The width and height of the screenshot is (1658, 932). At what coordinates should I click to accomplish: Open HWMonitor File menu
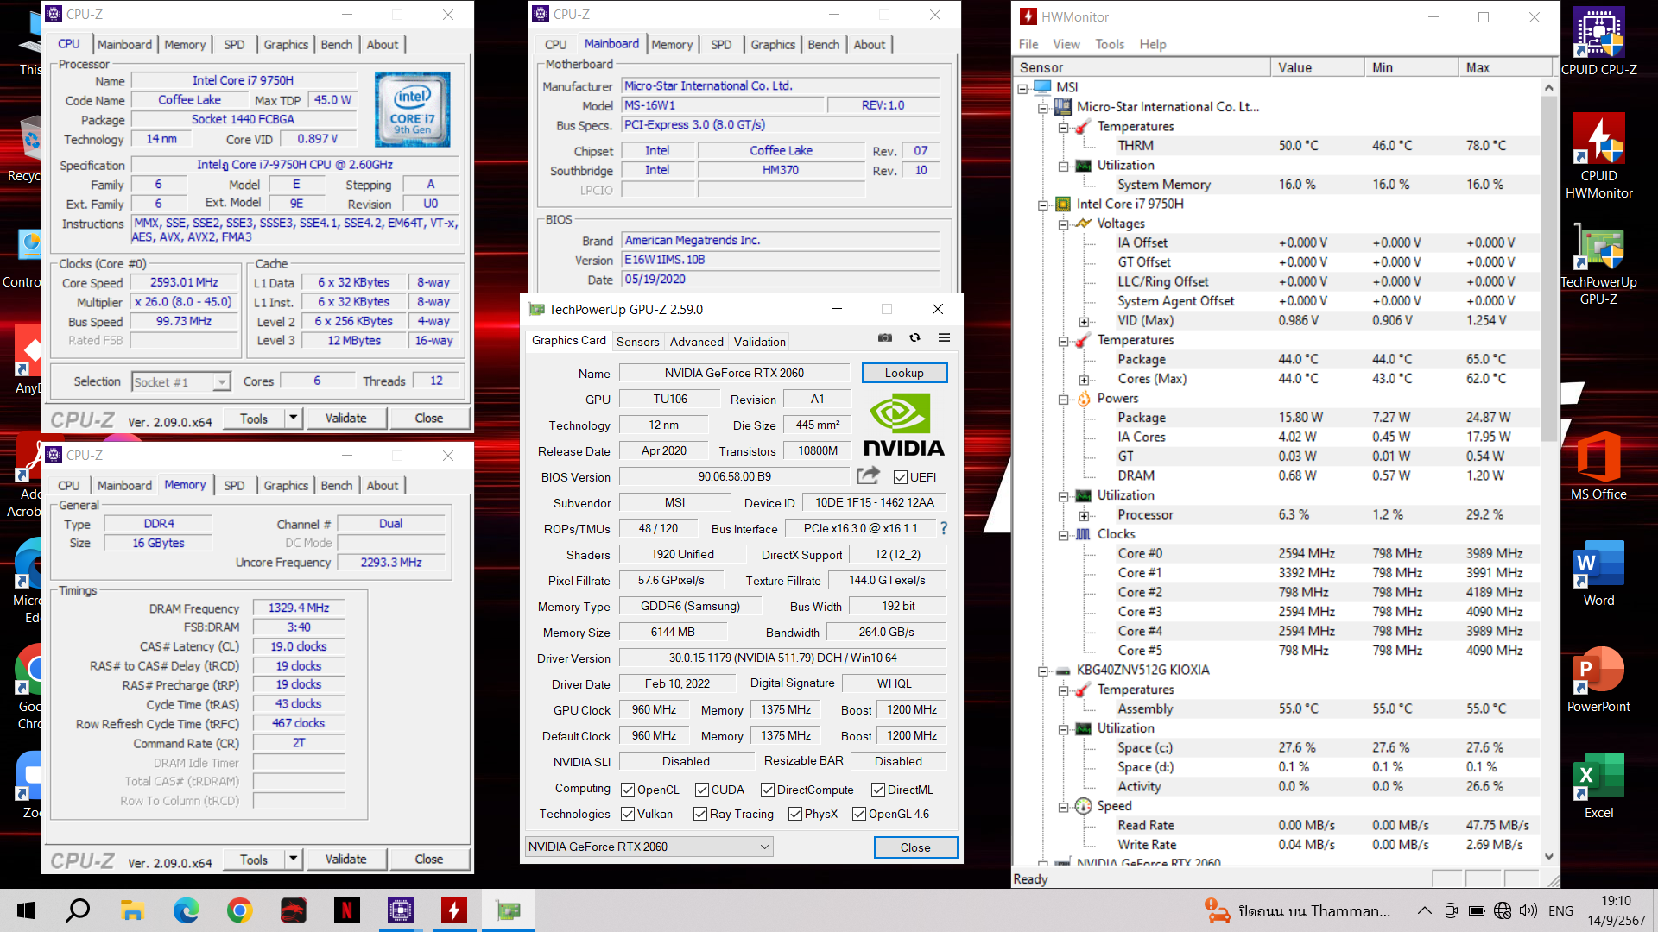(x=1028, y=44)
